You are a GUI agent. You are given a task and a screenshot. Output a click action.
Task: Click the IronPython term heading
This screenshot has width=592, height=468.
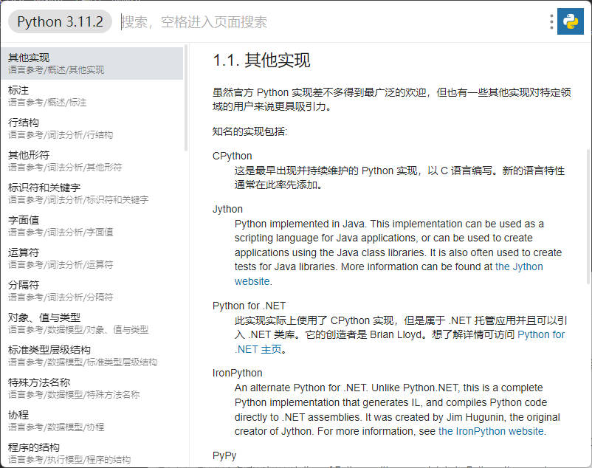(x=238, y=373)
